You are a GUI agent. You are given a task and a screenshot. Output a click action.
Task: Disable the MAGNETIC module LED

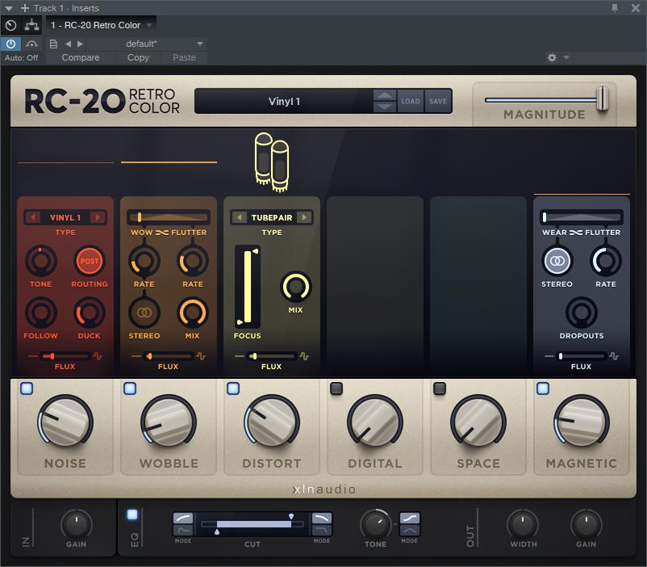[543, 388]
